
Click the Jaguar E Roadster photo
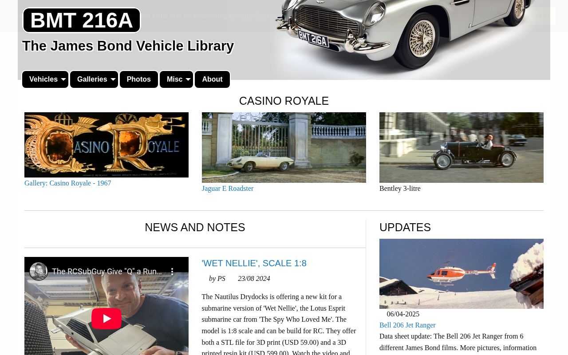click(x=284, y=147)
